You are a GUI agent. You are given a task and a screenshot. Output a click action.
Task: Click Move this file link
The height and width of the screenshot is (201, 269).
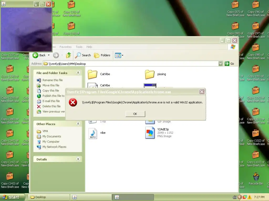tap(51, 85)
